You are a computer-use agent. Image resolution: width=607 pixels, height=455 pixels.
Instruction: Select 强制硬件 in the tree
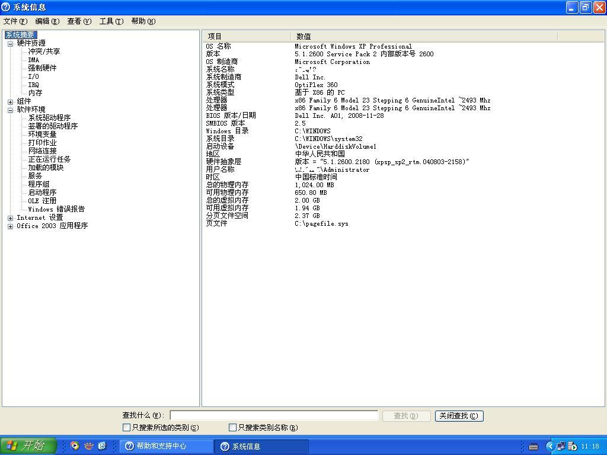click(x=42, y=68)
